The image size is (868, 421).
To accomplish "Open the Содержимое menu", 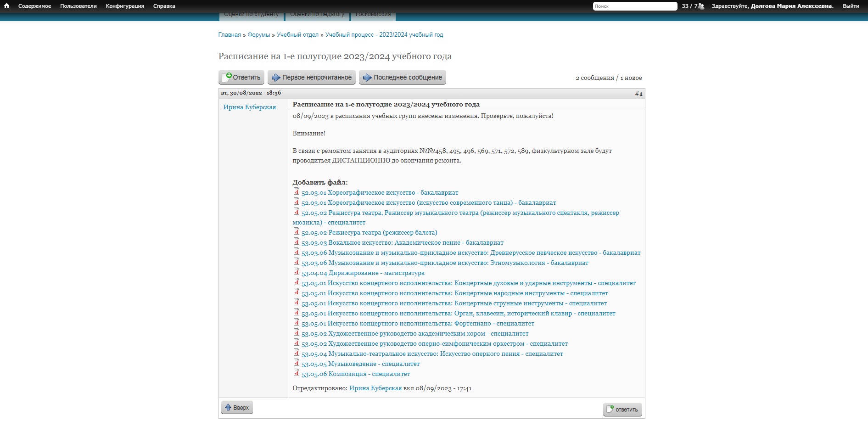I will coord(34,6).
